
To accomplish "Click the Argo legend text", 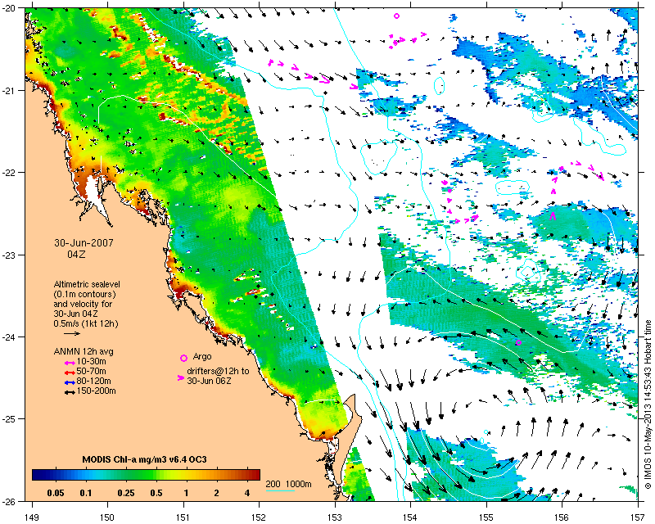I will coord(202,357).
